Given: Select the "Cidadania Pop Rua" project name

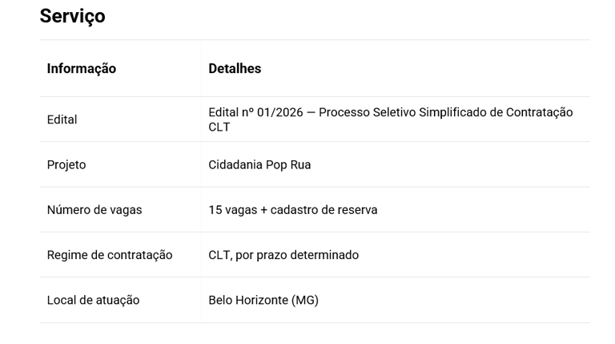Looking at the screenshot, I should (x=259, y=165).
